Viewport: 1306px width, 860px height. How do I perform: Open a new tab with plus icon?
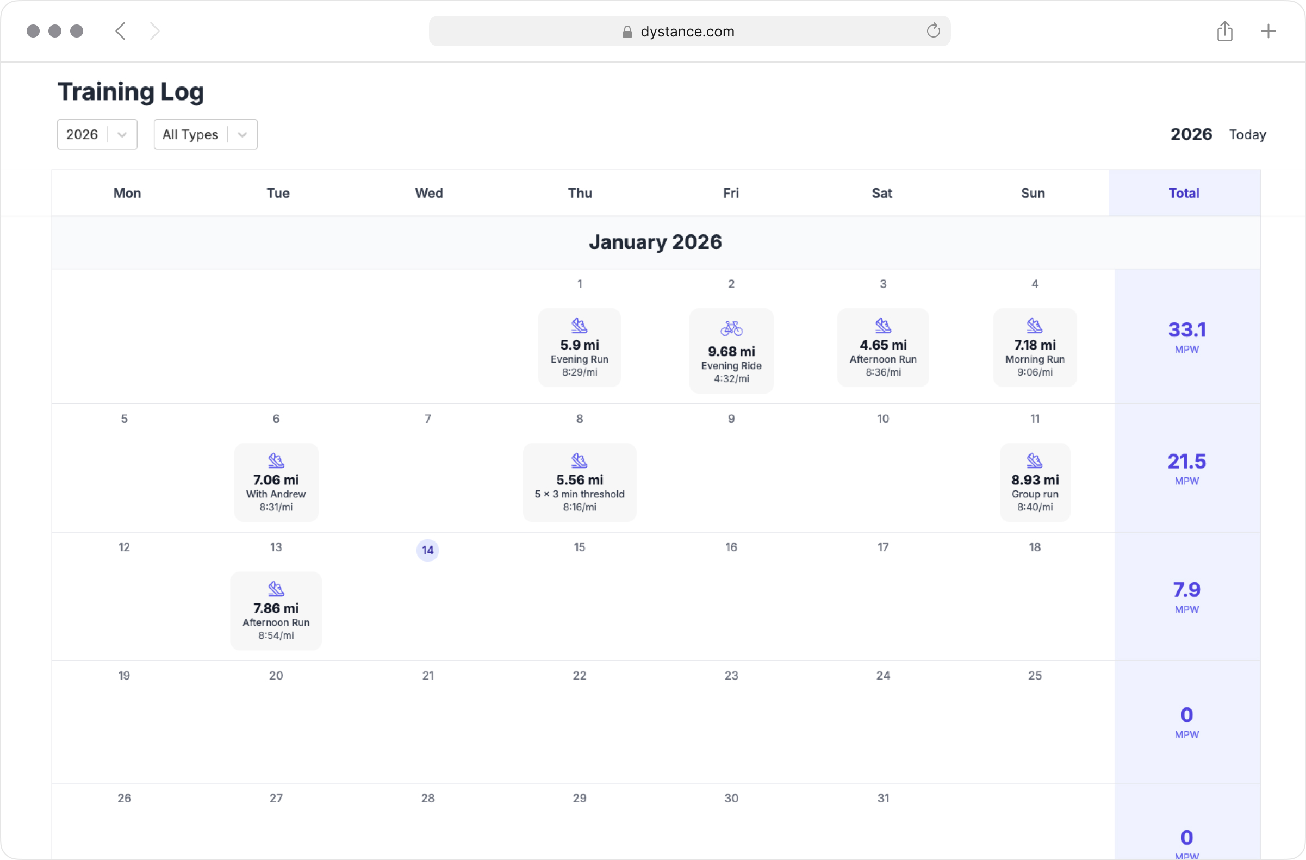point(1267,32)
